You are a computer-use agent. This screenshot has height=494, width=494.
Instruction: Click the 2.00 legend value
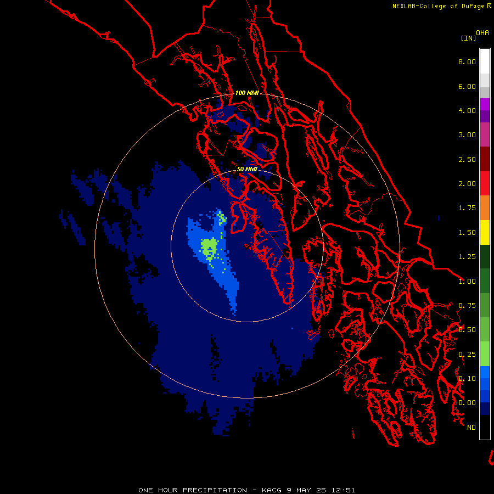(467, 184)
